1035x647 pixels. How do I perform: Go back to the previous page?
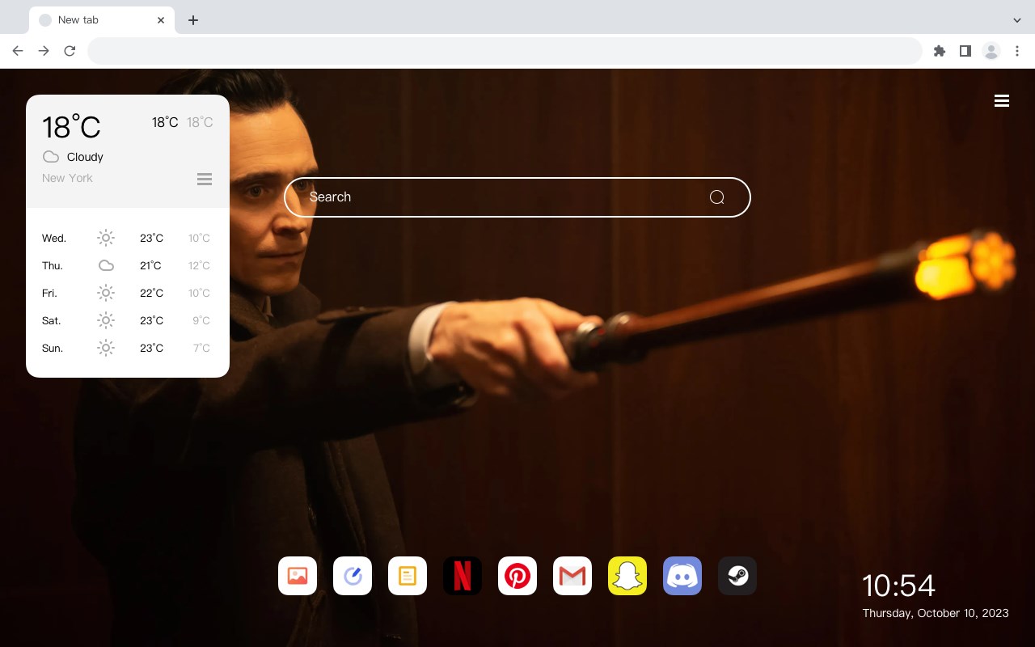(x=18, y=51)
